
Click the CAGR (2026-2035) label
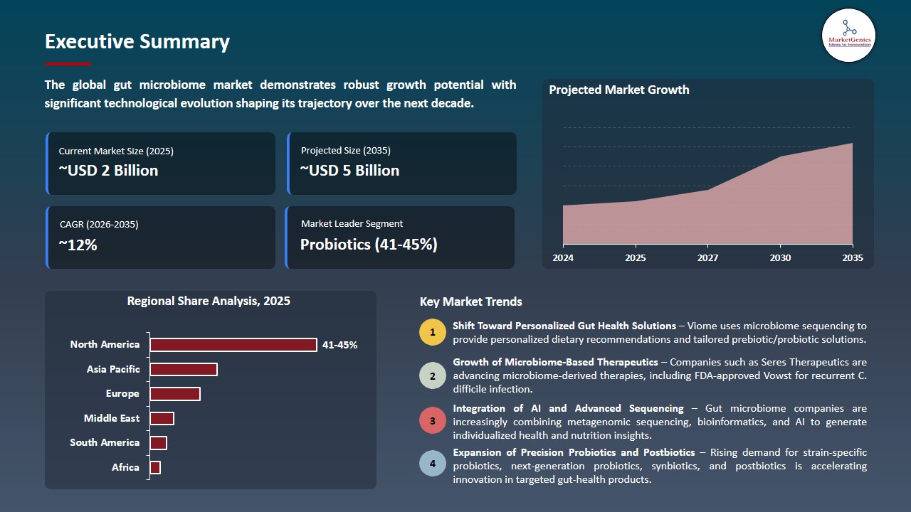pyautogui.click(x=99, y=225)
